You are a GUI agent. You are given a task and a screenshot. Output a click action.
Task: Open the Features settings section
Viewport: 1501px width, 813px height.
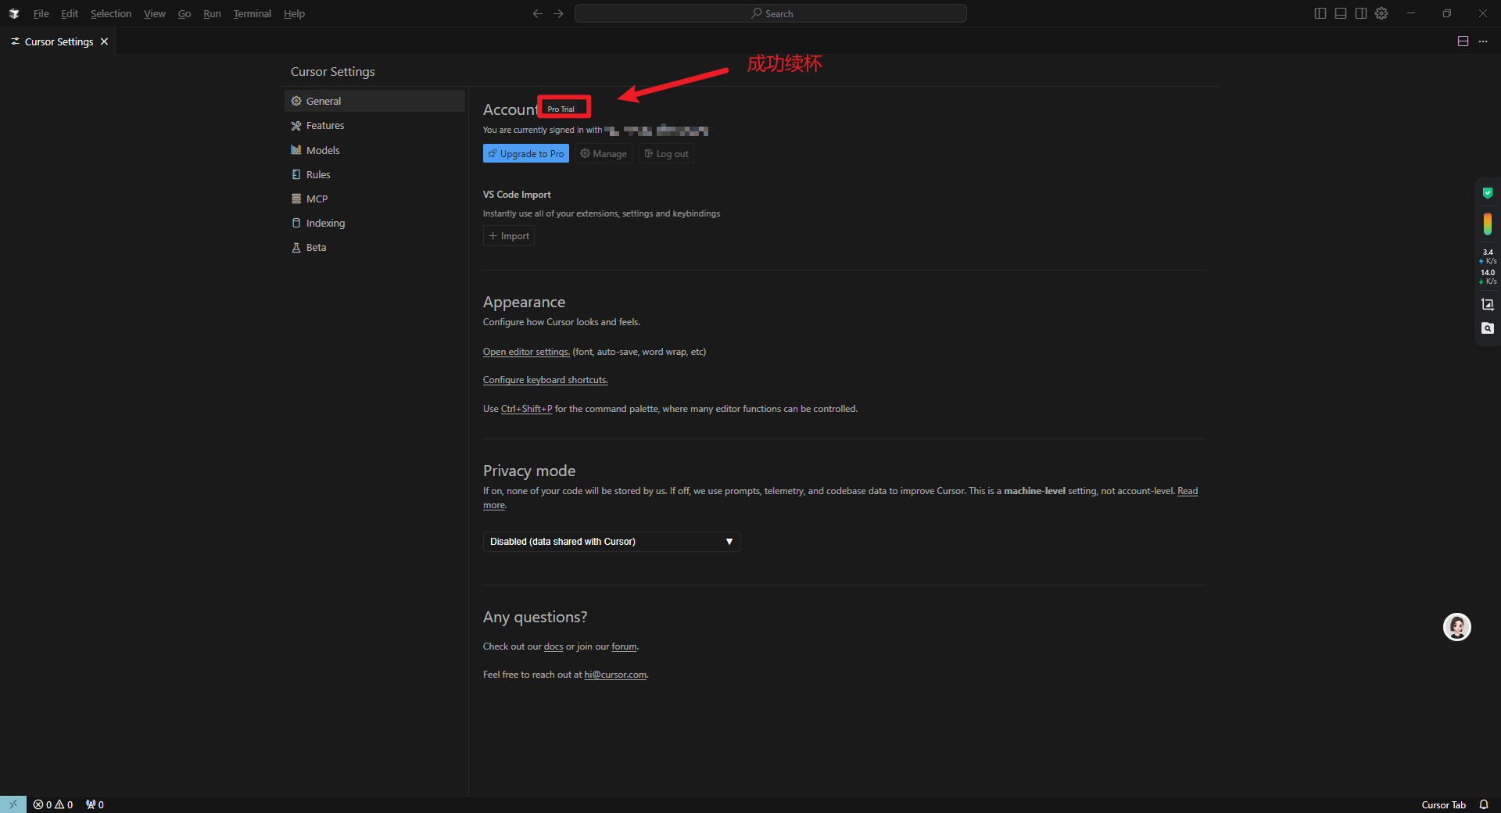(x=374, y=125)
